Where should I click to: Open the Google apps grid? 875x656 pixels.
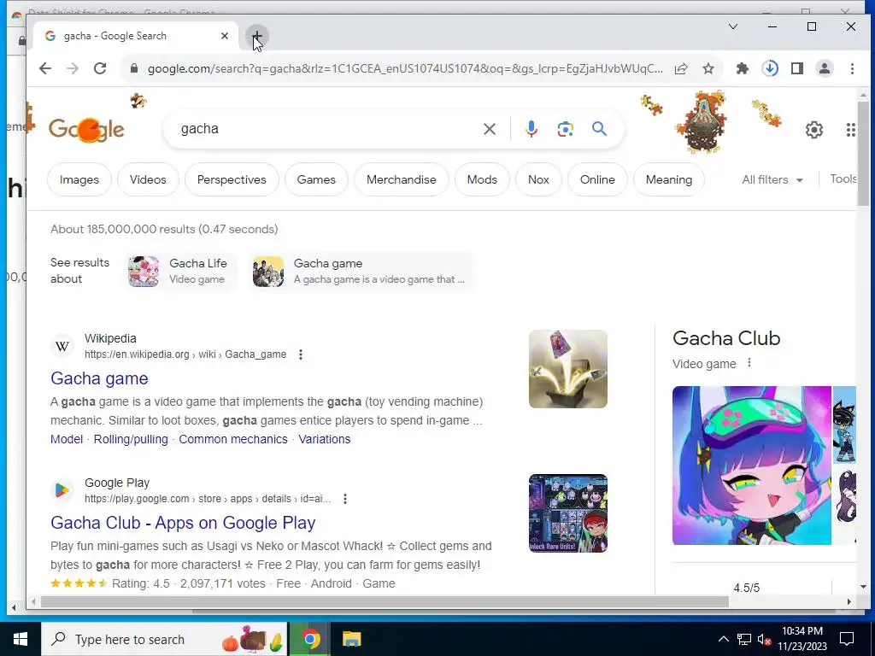(850, 130)
